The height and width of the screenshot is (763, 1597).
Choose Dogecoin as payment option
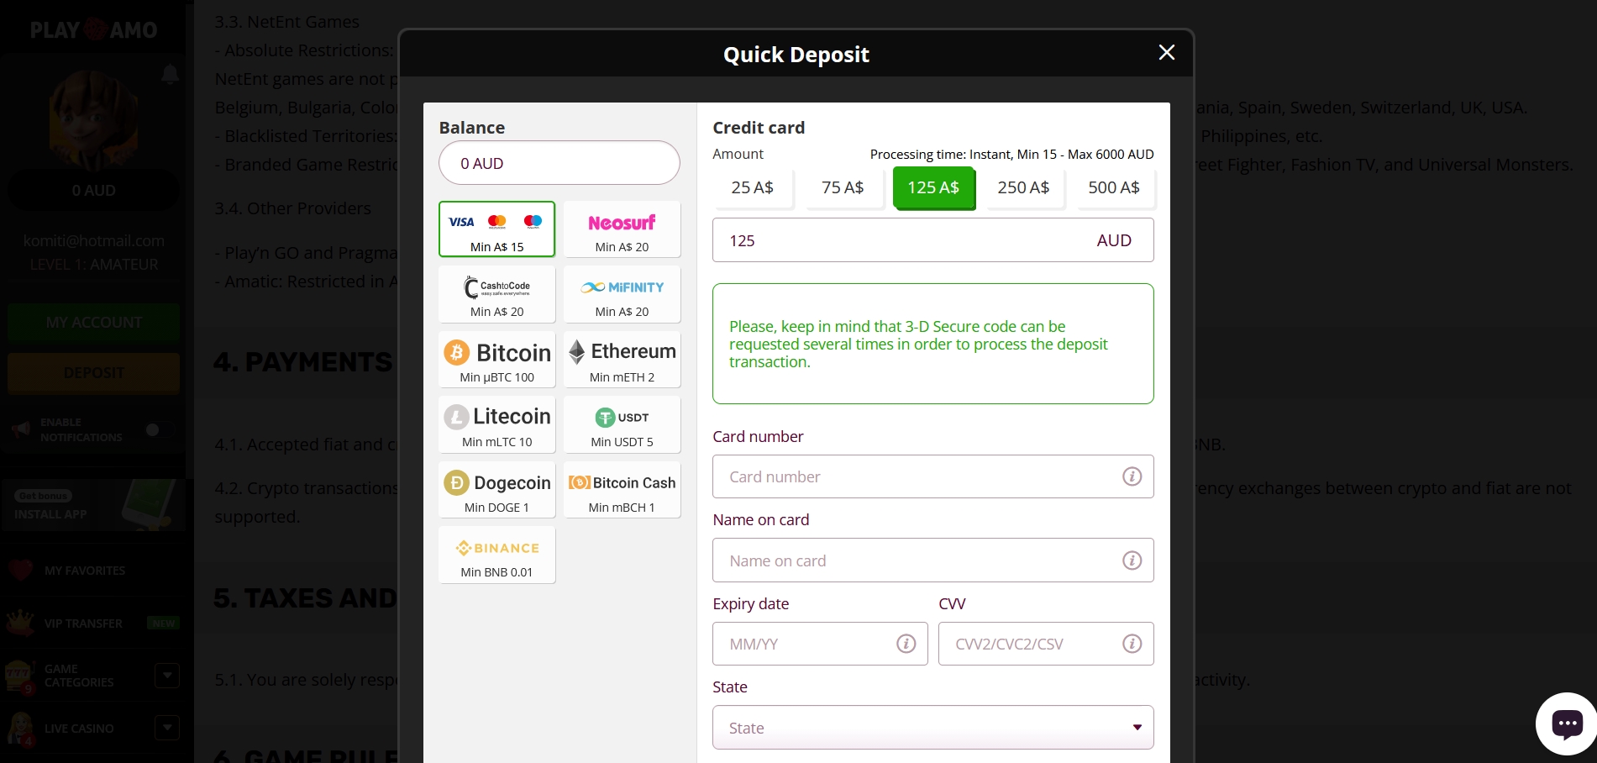[x=496, y=490]
